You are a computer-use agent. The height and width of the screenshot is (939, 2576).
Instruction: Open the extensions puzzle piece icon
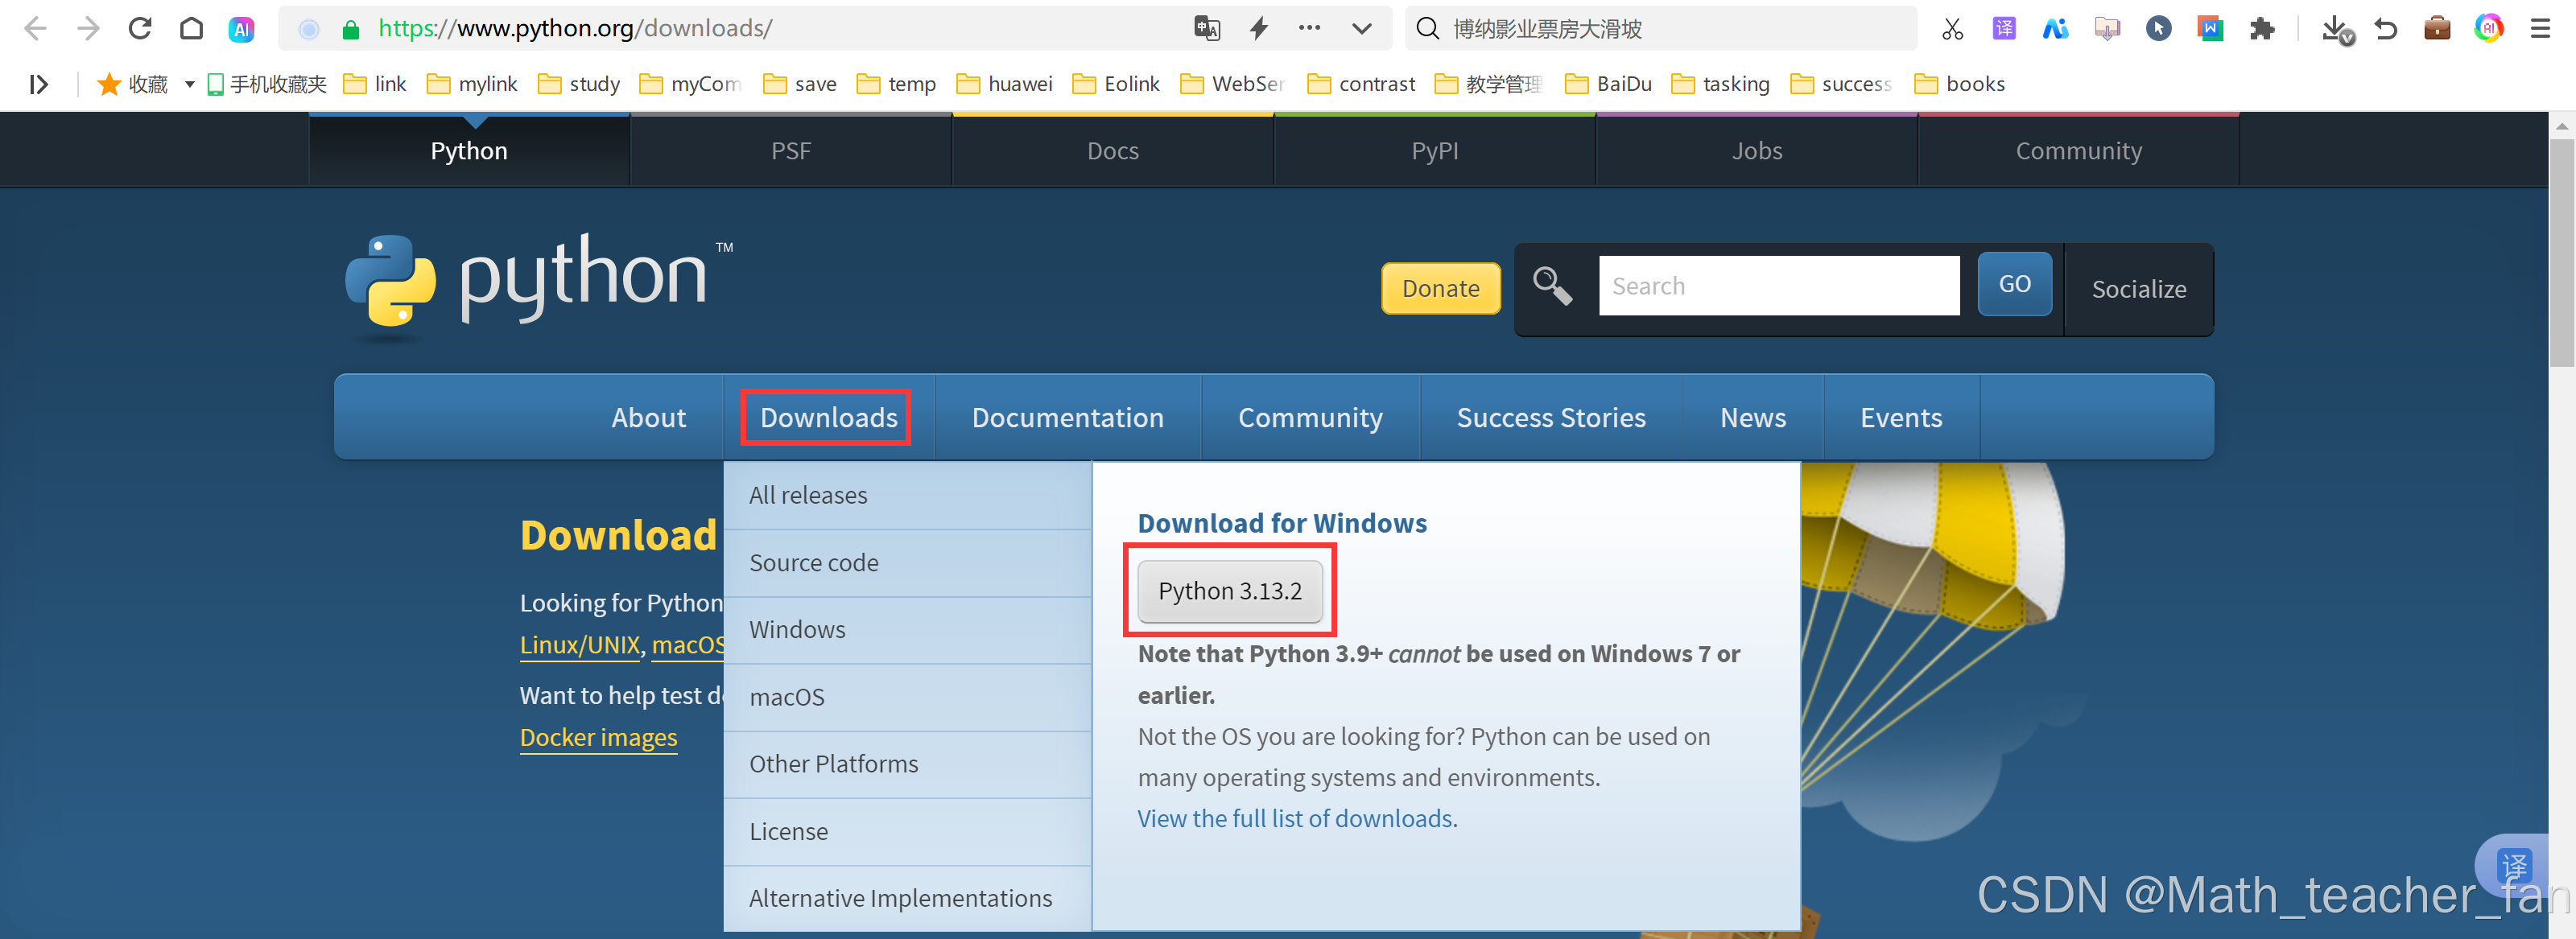(x=2262, y=28)
